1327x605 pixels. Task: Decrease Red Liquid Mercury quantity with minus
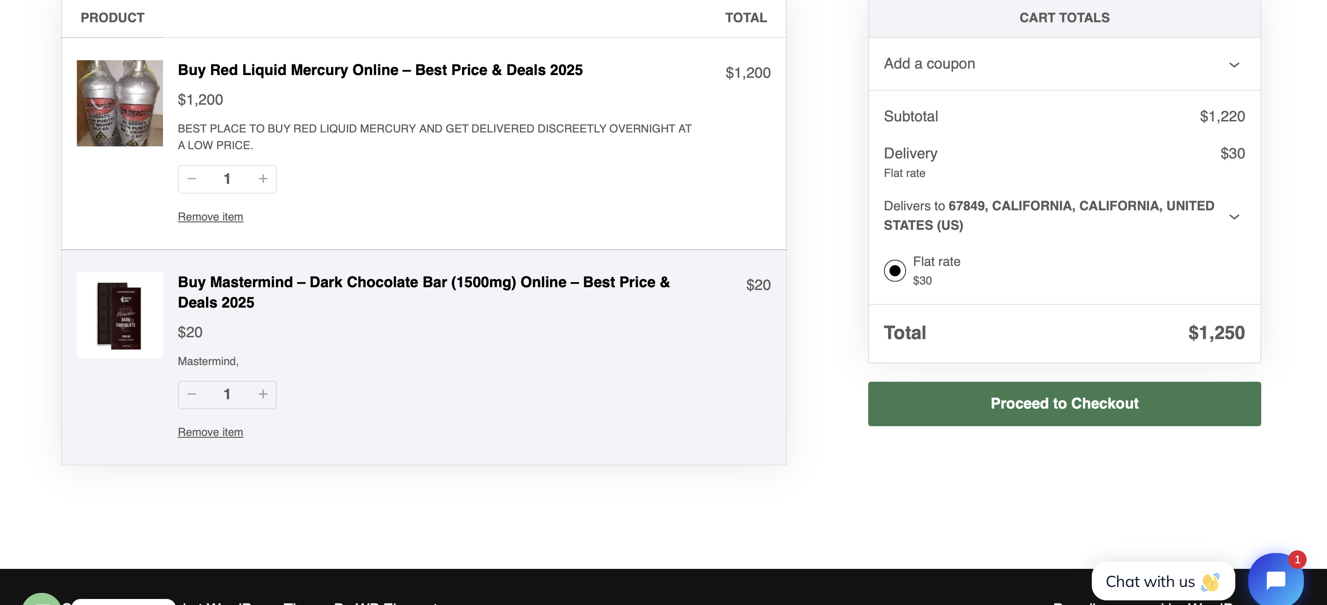pyautogui.click(x=192, y=179)
